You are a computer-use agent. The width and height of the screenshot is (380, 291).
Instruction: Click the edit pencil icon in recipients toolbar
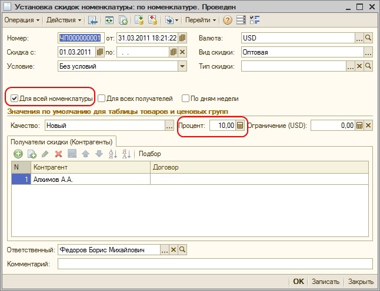pos(45,154)
